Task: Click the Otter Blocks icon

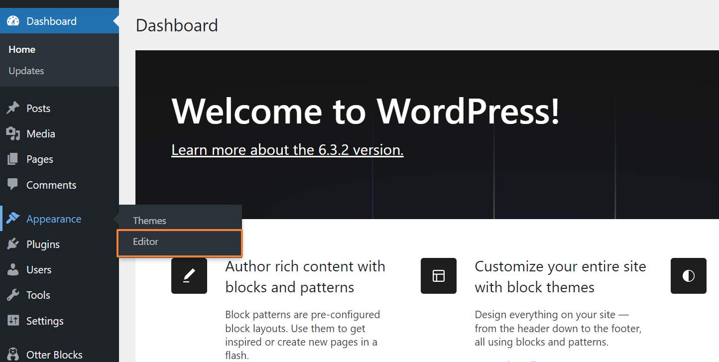Action: (x=13, y=355)
